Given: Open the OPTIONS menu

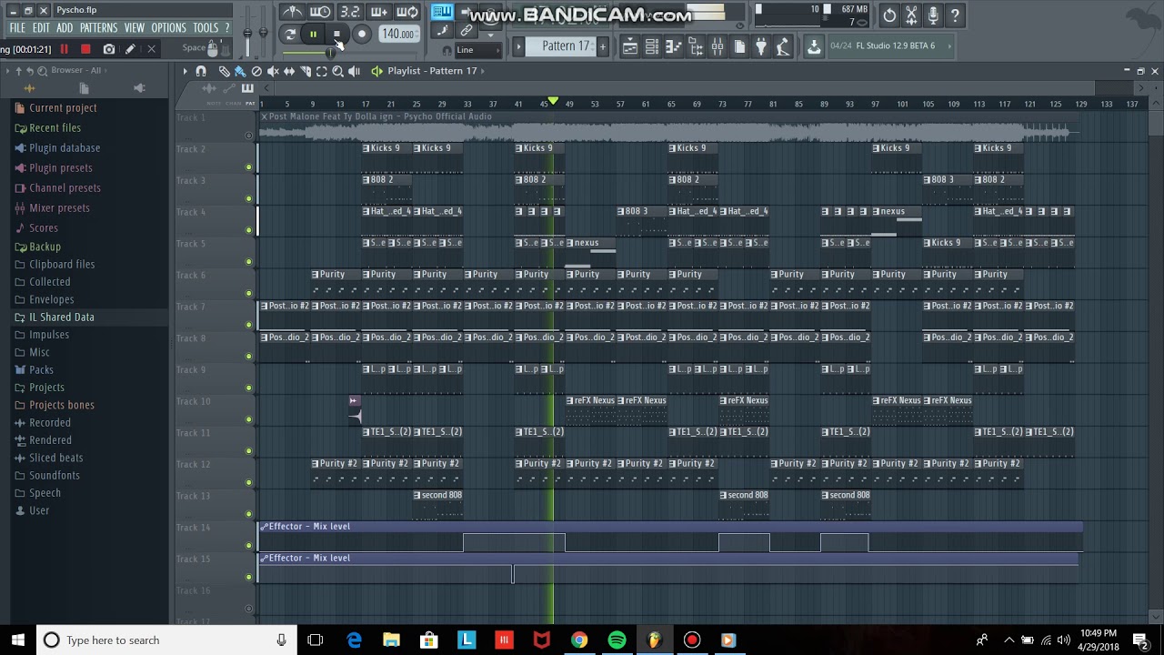Looking at the screenshot, I should [169, 28].
